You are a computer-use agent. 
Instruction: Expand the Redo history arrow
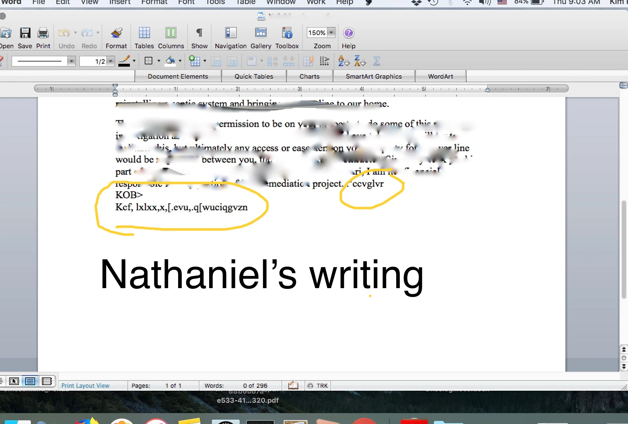tap(98, 33)
